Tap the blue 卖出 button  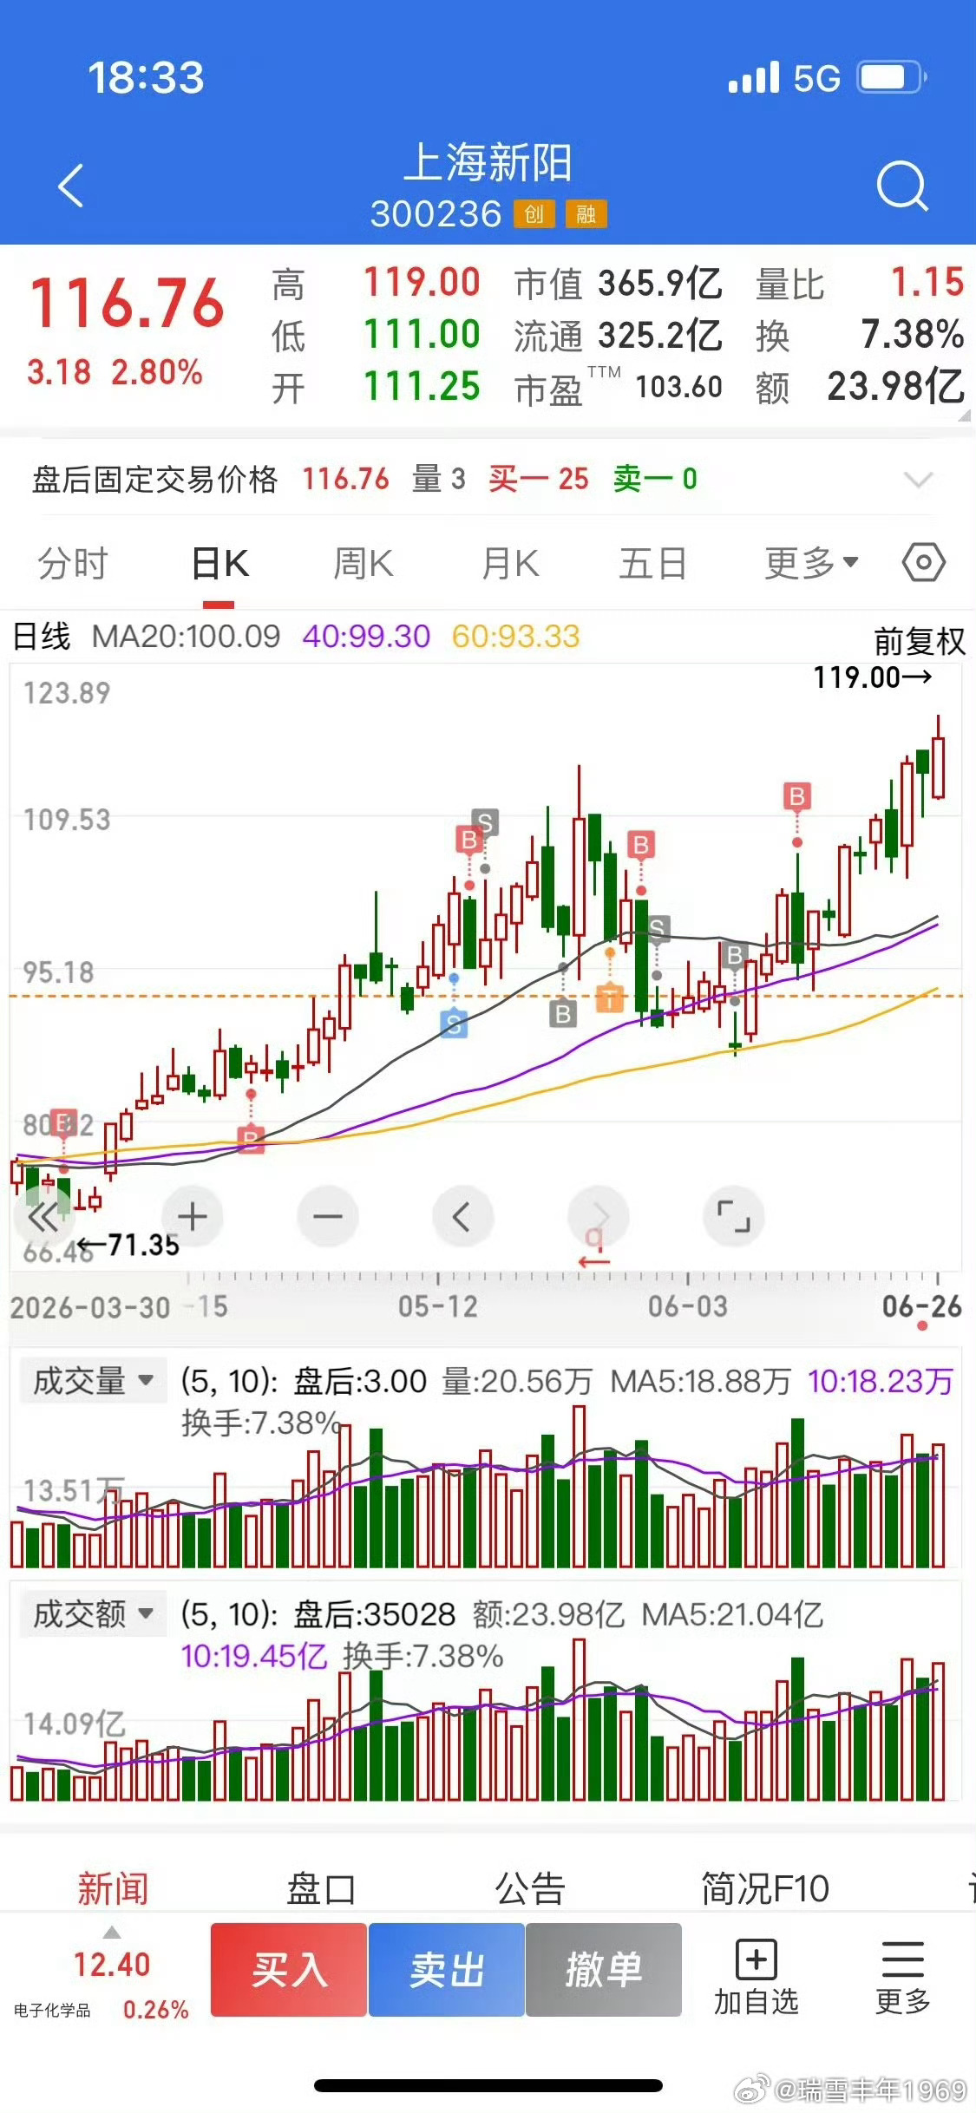(x=447, y=1969)
